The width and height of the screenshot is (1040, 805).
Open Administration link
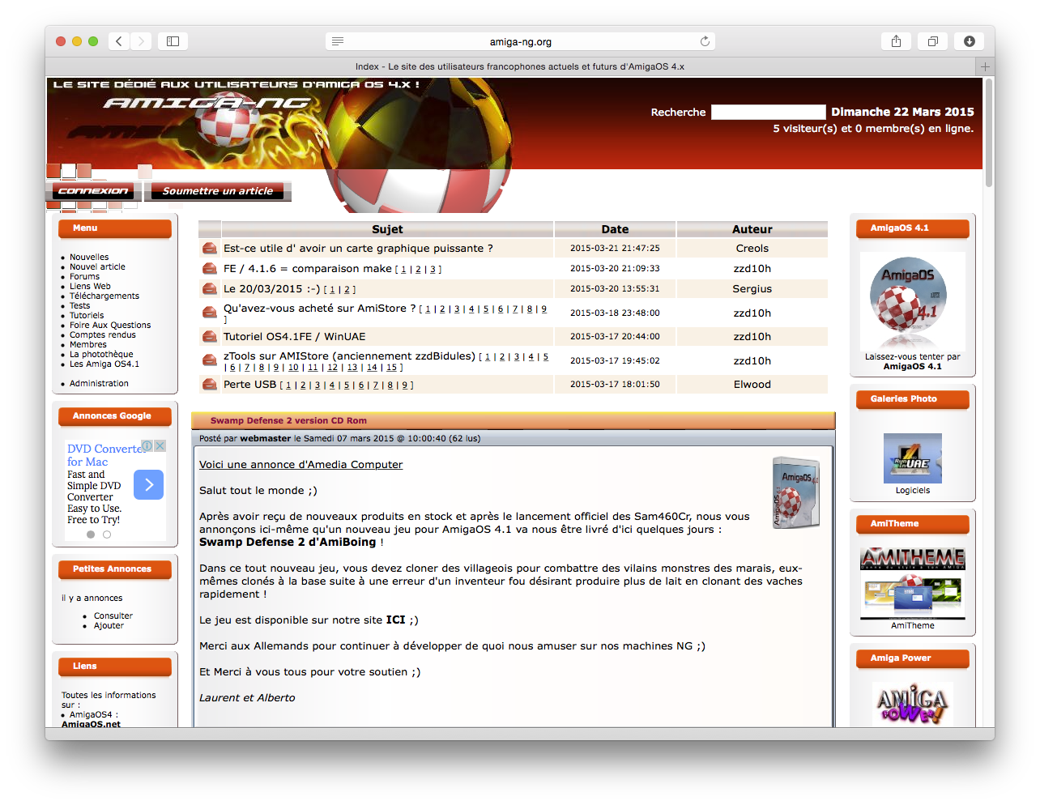99,383
